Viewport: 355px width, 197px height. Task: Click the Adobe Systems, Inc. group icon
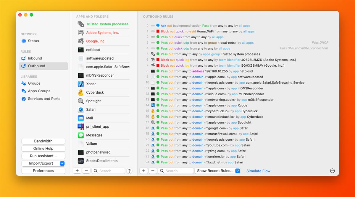coord(81,33)
